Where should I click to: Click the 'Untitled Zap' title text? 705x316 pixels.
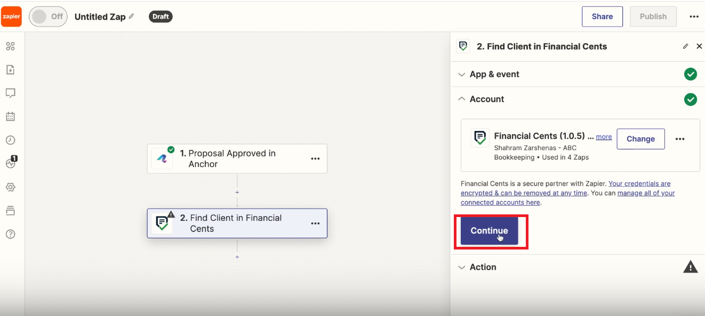[100, 16]
